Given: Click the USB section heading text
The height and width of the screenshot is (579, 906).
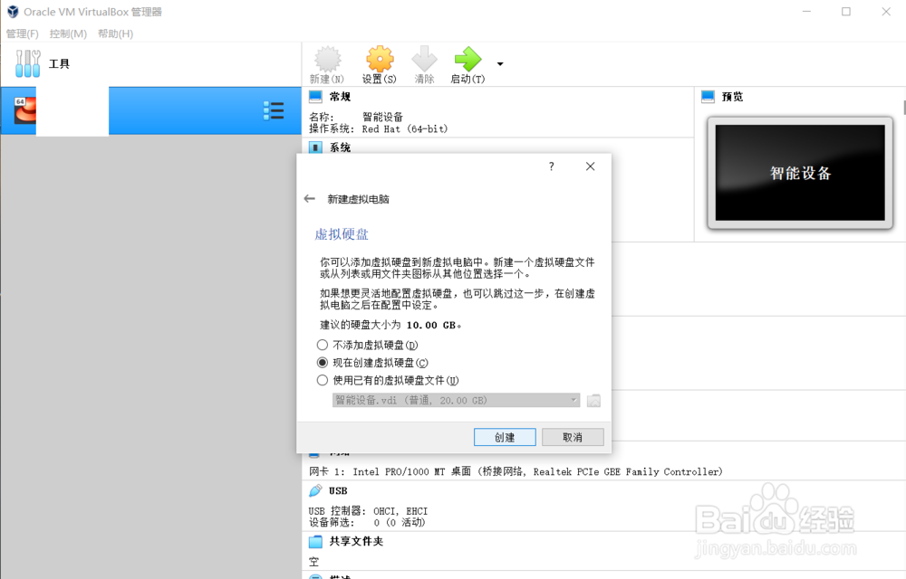Looking at the screenshot, I should coord(338,490).
